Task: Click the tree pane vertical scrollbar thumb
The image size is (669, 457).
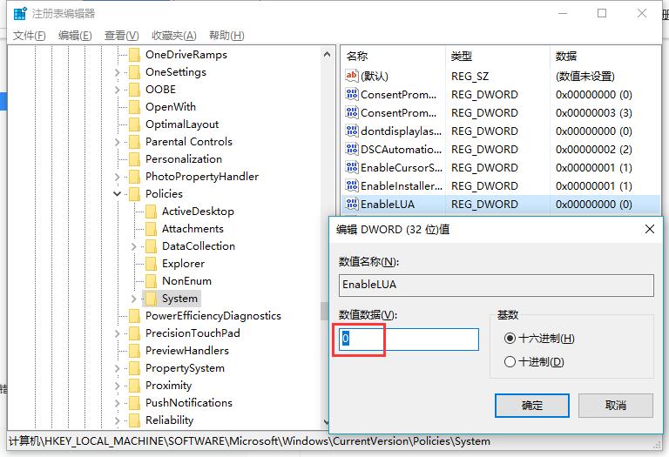Action: point(325,312)
